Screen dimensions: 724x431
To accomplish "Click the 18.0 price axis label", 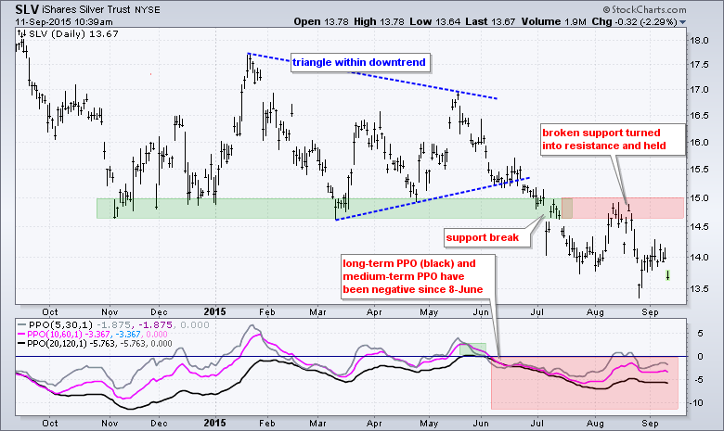I will [x=699, y=41].
